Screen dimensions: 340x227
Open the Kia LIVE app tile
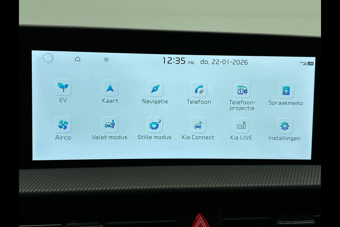(x=241, y=126)
